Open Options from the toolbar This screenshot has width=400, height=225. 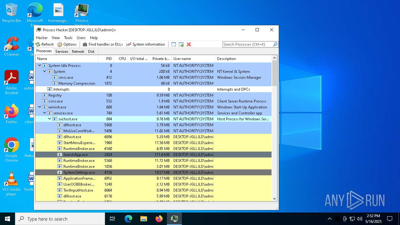[67, 44]
